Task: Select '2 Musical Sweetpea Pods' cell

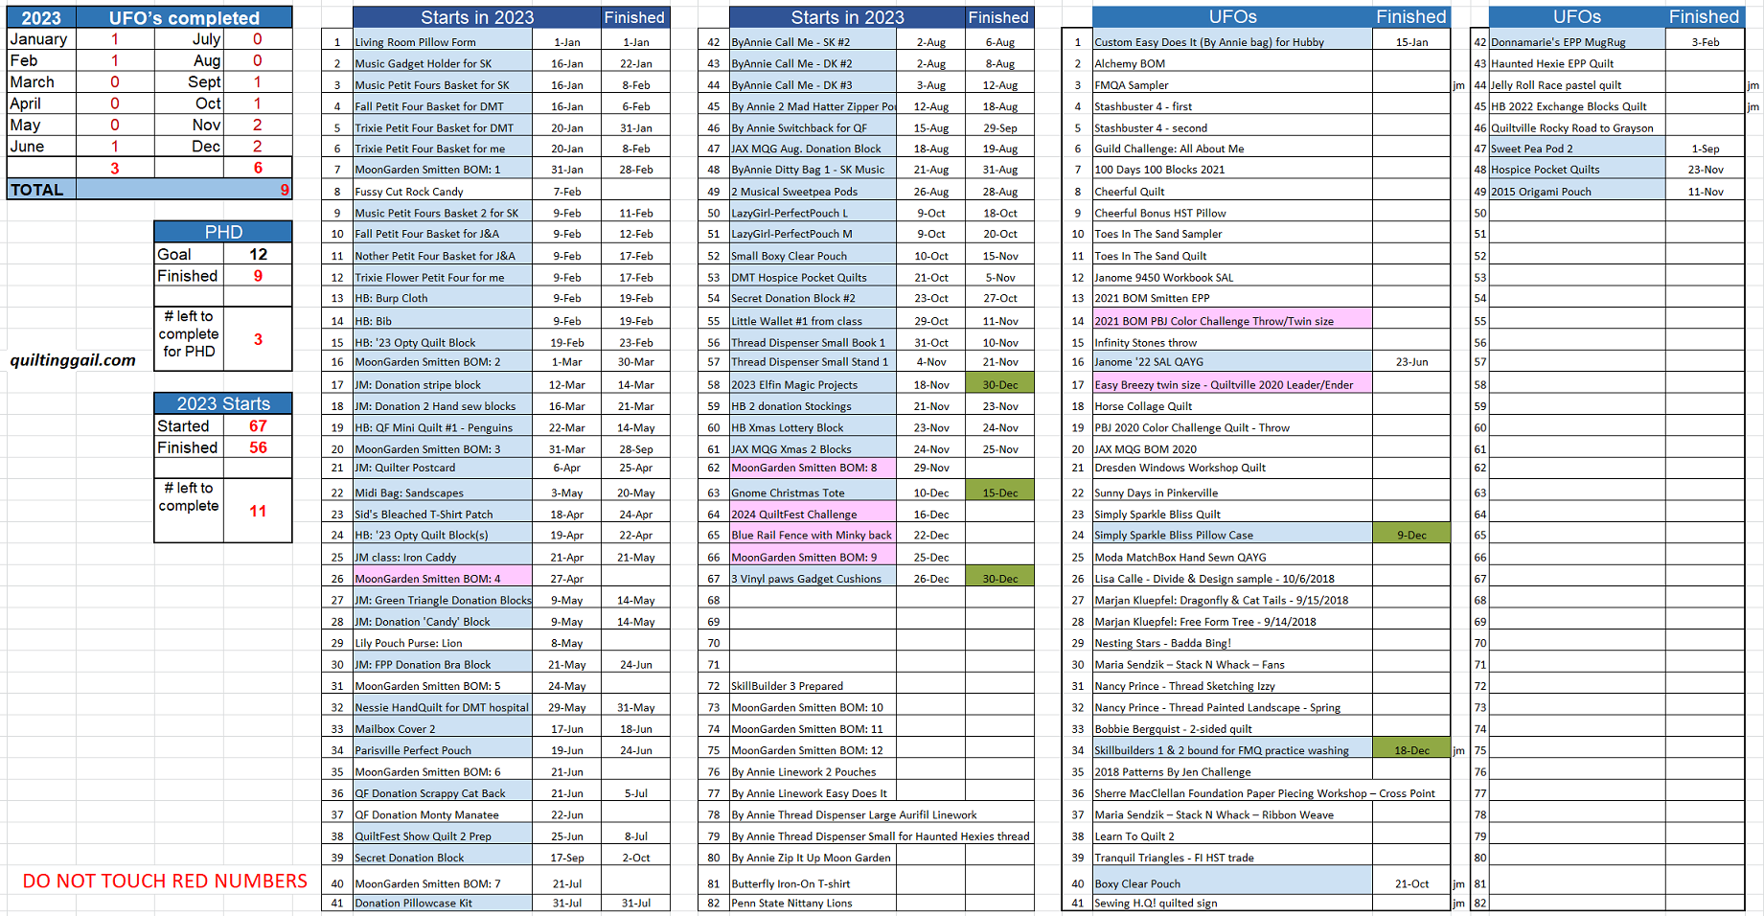Action: 813,192
